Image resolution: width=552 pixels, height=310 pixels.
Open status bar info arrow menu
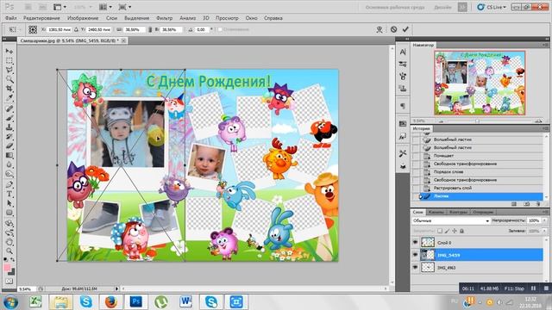(117, 288)
